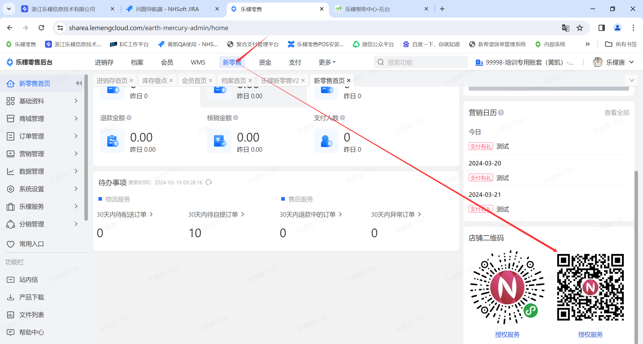This screenshot has width=643, height=344.
Task: Click 查看全部 in 营销日历
Action: [x=617, y=113]
